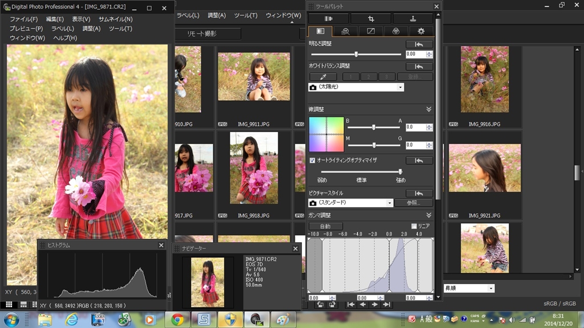Viewport: 584px width, 328px height.
Task: Open the tone curve tab in the tool palette
Action: (x=370, y=31)
